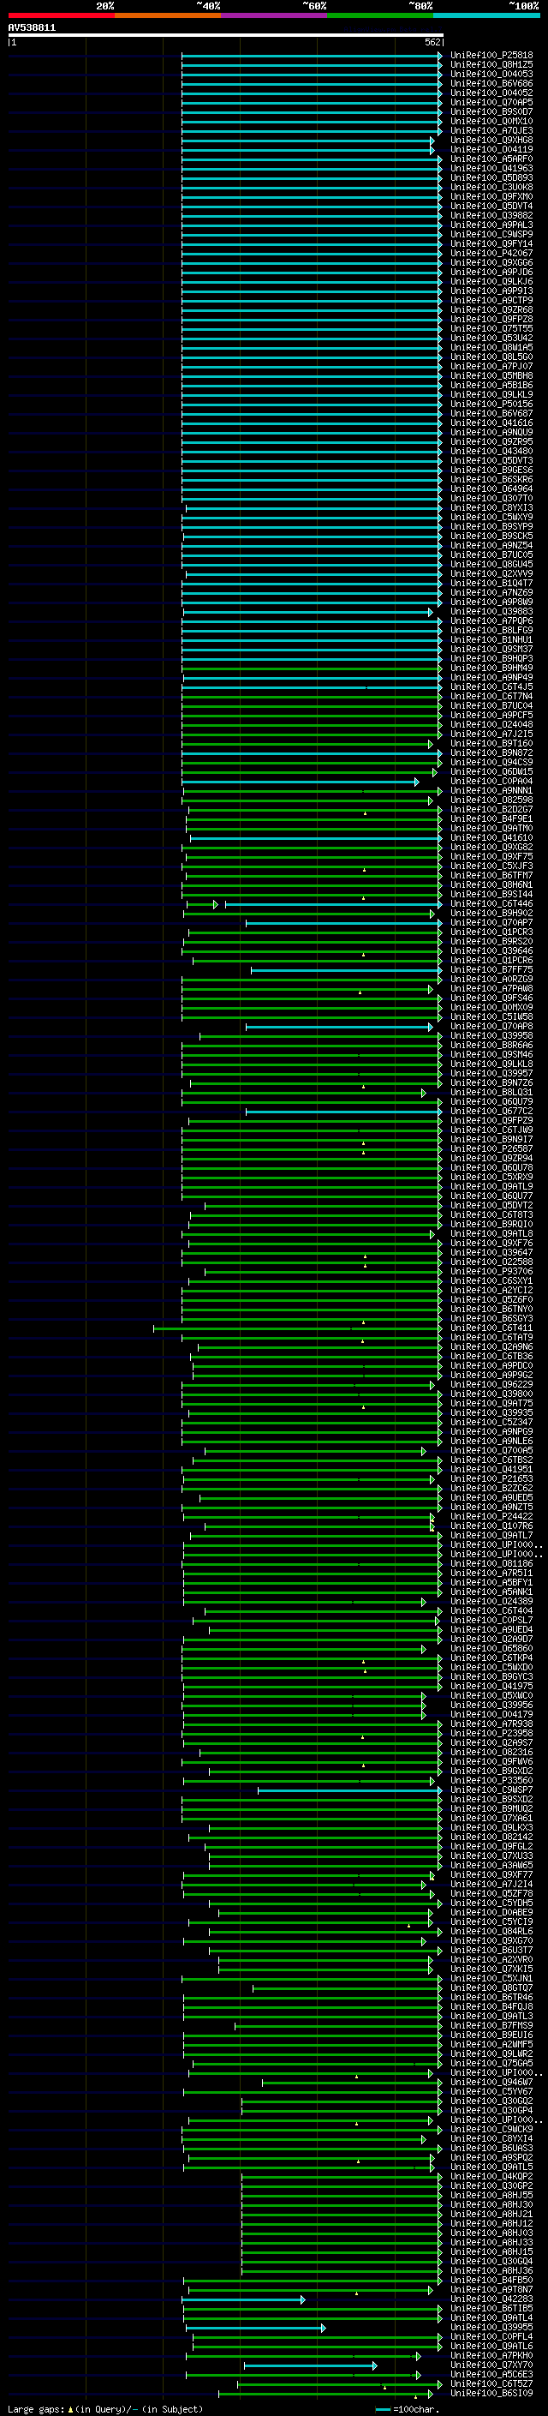Select the UniRef100_Q9XHG8 label
This screenshot has width=548, height=2416.
coord(491,141)
